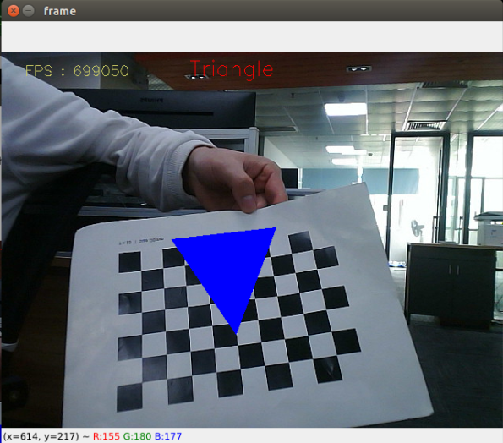
Task: Click the 'FPS : 699050' overlay text
Action: 77,70
